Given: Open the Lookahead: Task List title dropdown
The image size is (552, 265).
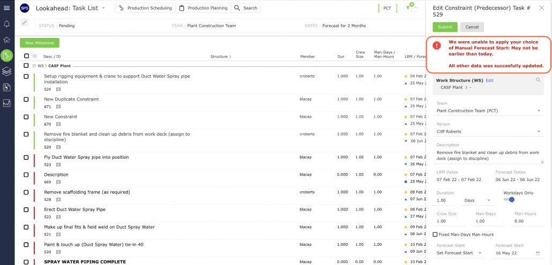Looking at the screenshot, I should click(x=103, y=8).
